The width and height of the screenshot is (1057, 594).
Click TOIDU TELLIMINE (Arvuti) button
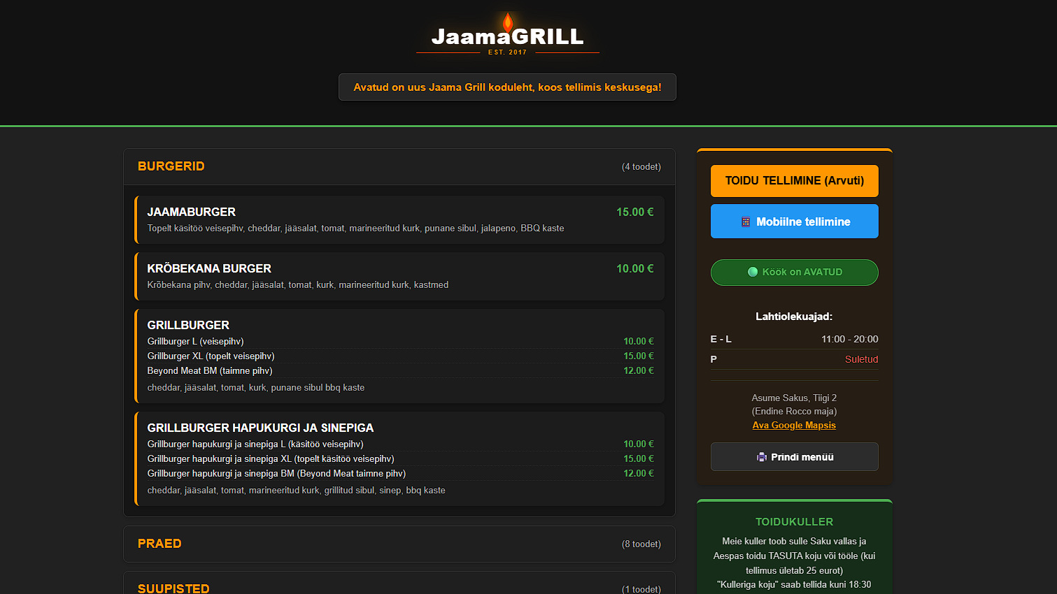pos(794,181)
